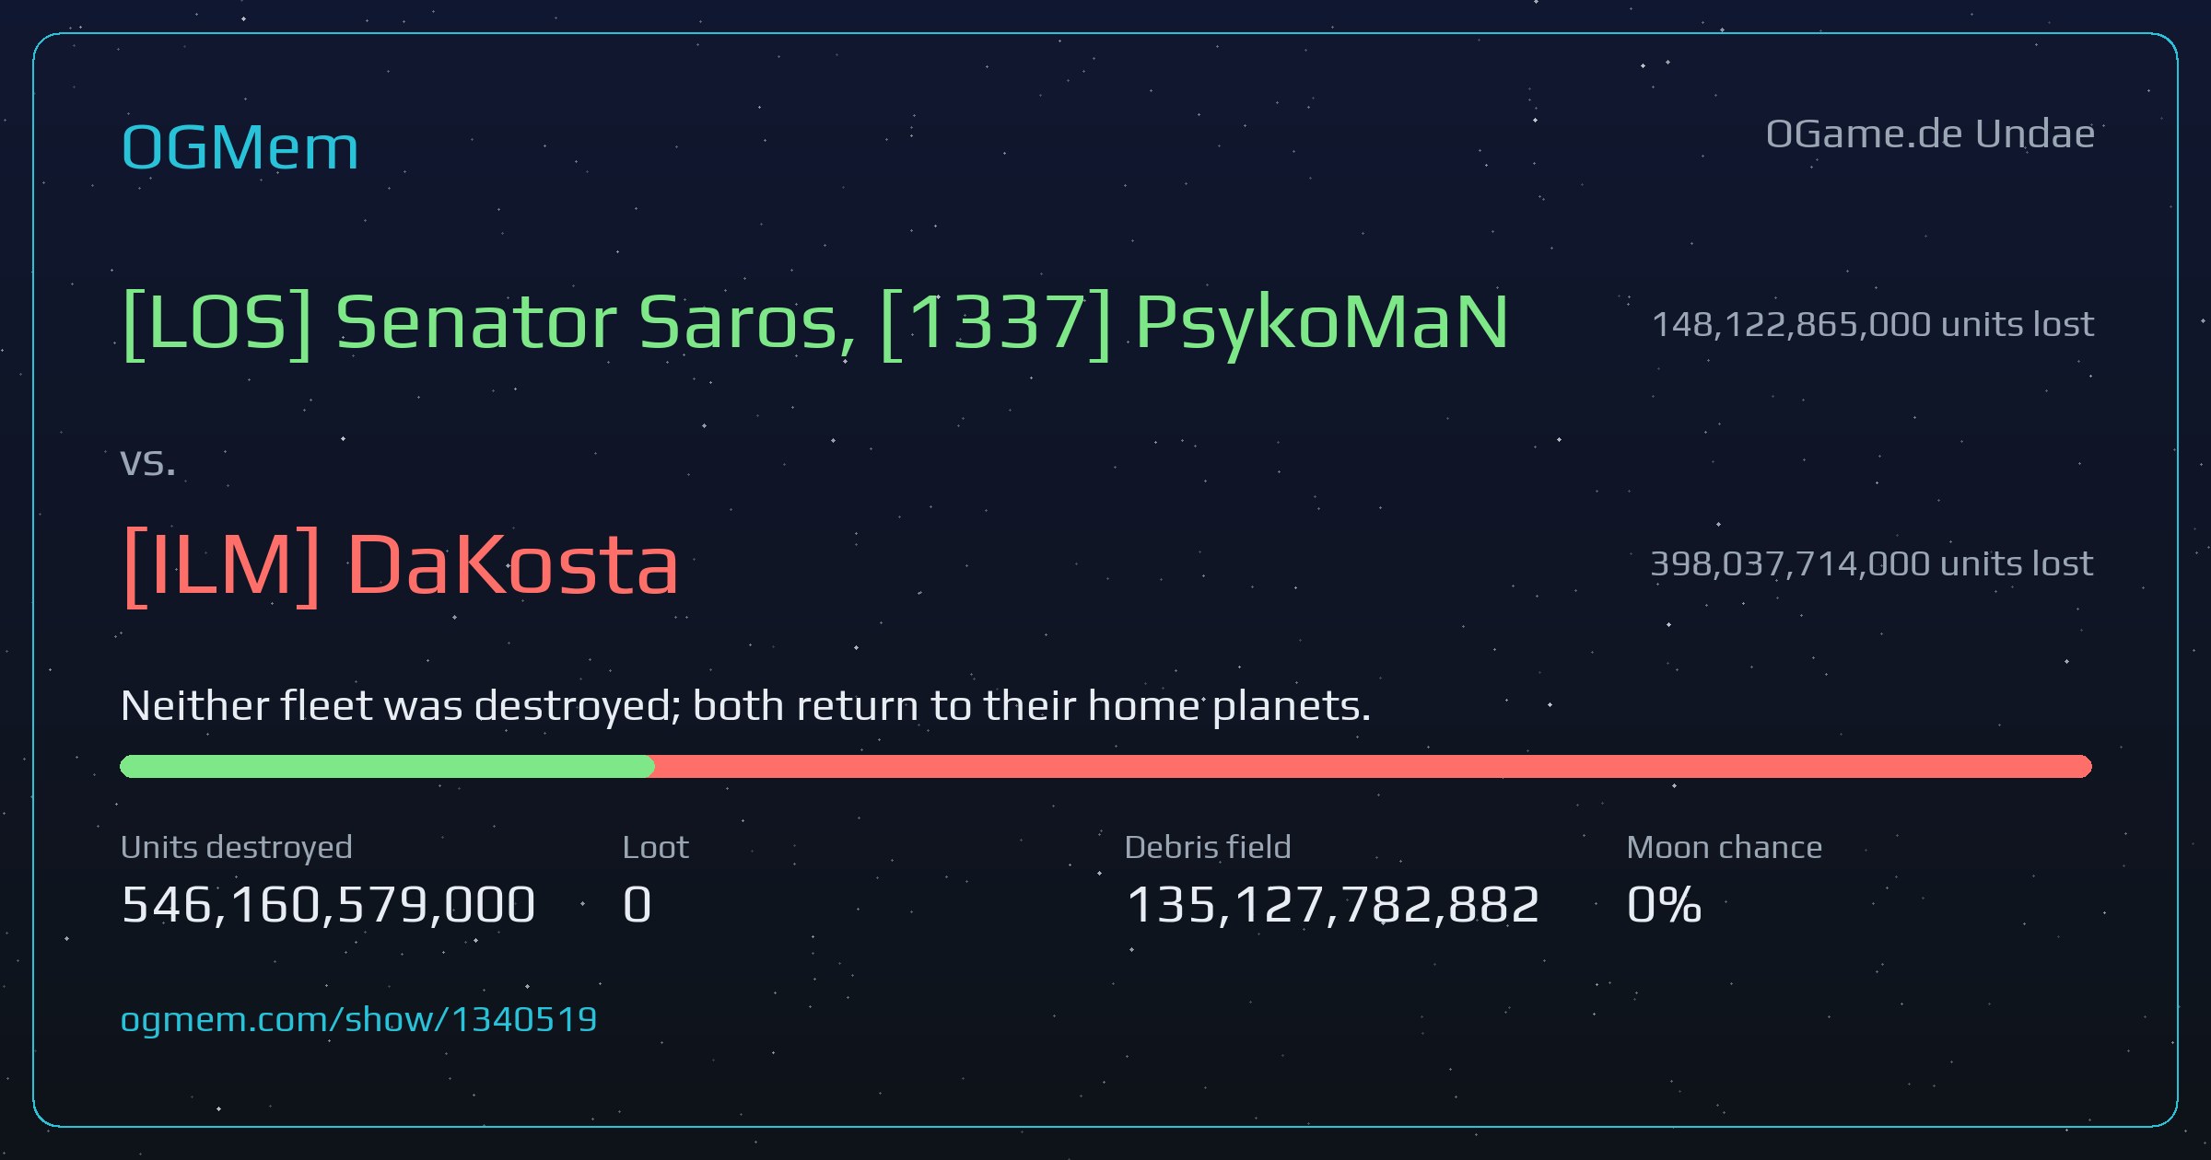Click the 'vs.' separator text
Viewport: 2211px width, 1160px height.
point(147,462)
